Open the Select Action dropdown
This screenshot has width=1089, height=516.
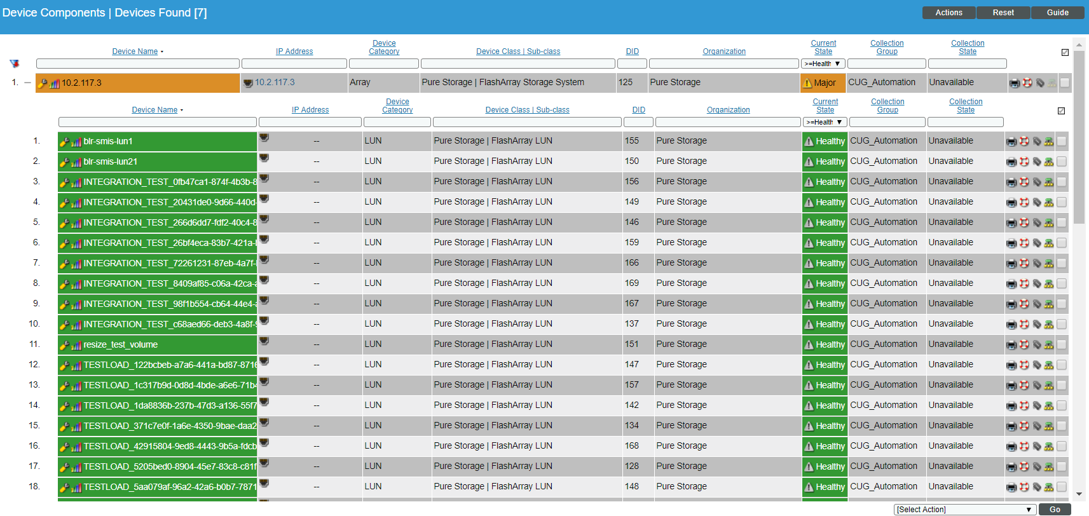coord(964,510)
